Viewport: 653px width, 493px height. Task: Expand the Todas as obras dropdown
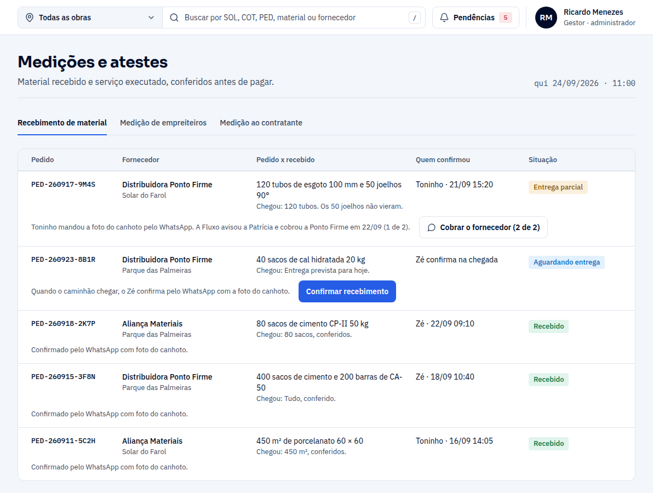90,18
